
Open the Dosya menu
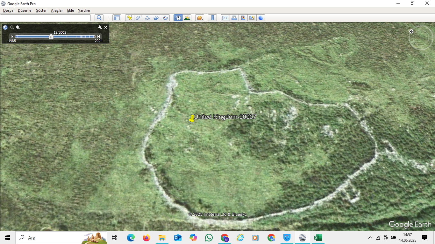tap(8, 10)
